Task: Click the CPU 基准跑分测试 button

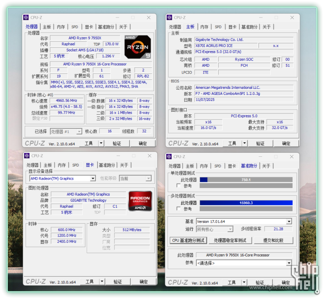Action: pos(188,240)
